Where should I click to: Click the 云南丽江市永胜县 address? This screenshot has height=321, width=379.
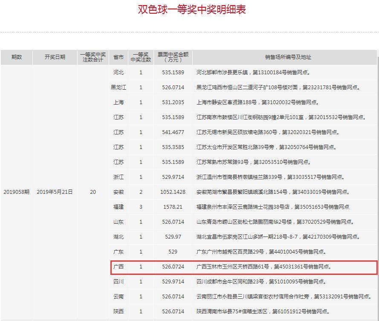tap(284, 297)
